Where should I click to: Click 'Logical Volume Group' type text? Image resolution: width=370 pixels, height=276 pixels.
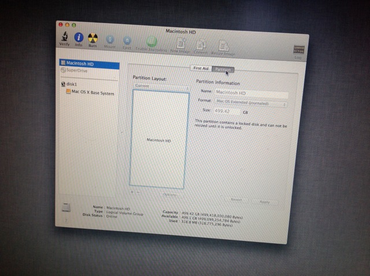125,213
